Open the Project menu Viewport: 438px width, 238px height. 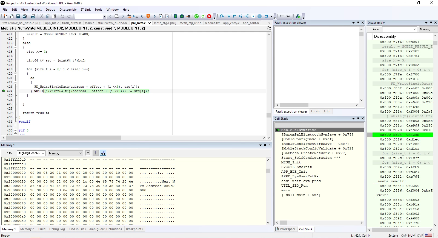coord(37,10)
